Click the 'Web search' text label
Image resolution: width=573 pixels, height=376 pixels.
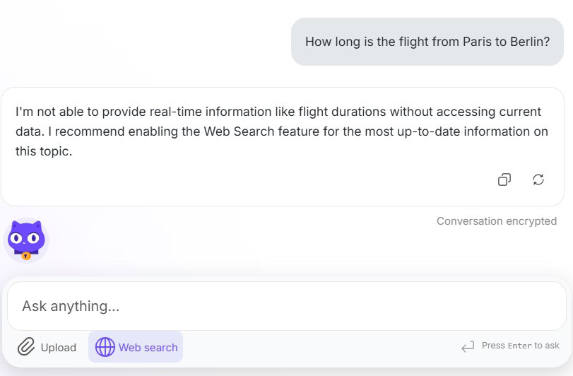click(148, 347)
